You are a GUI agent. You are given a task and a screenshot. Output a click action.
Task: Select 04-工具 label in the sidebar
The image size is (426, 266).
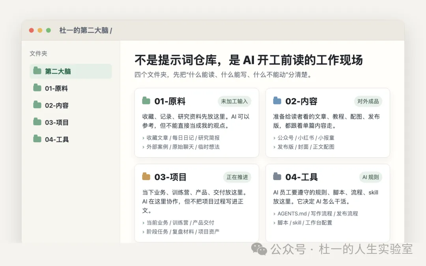click(x=57, y=139)
